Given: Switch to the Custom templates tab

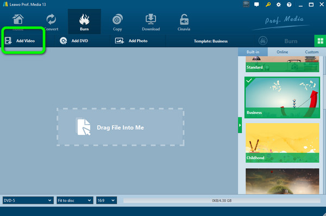Looking at the screenshot, I should coord(312,52).
